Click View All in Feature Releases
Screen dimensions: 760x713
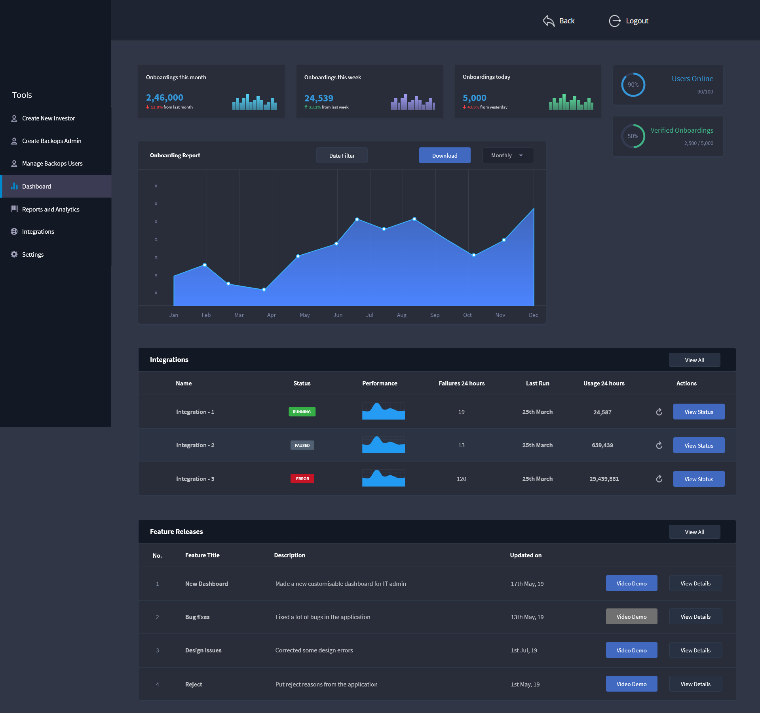pos(694,532)
